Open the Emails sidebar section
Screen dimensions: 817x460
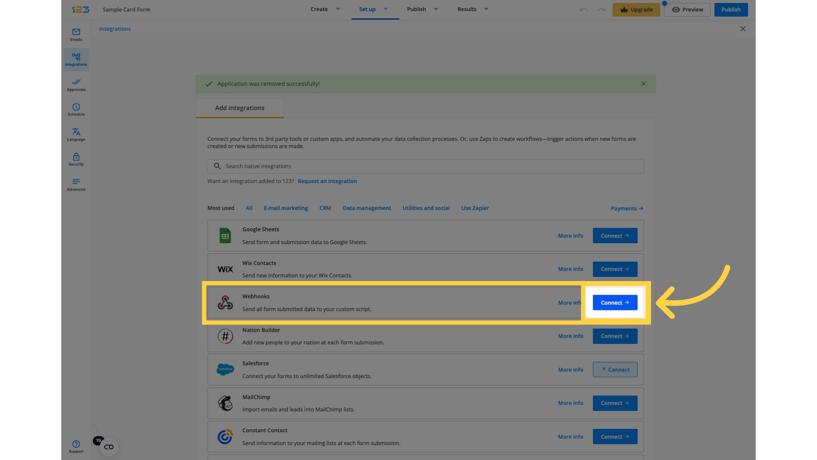[x=76, y=34]
